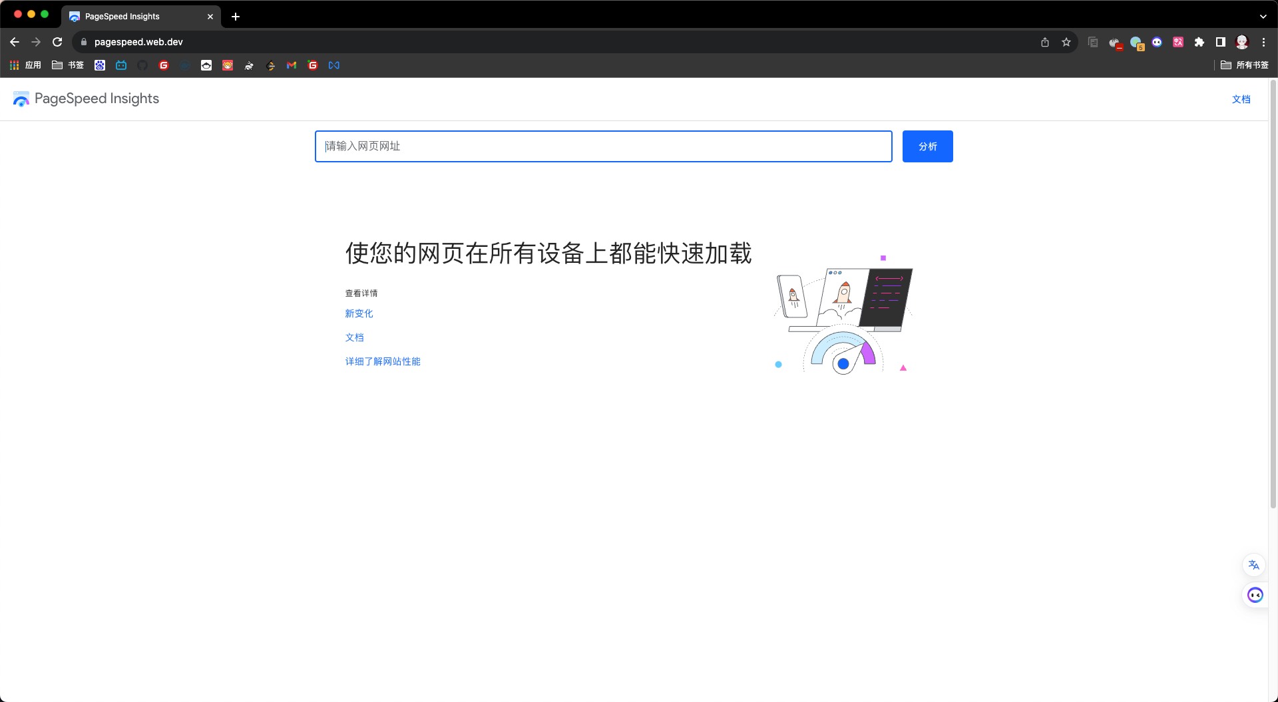Open the Extensions puzzle-piece menu

pos(1199,42)
